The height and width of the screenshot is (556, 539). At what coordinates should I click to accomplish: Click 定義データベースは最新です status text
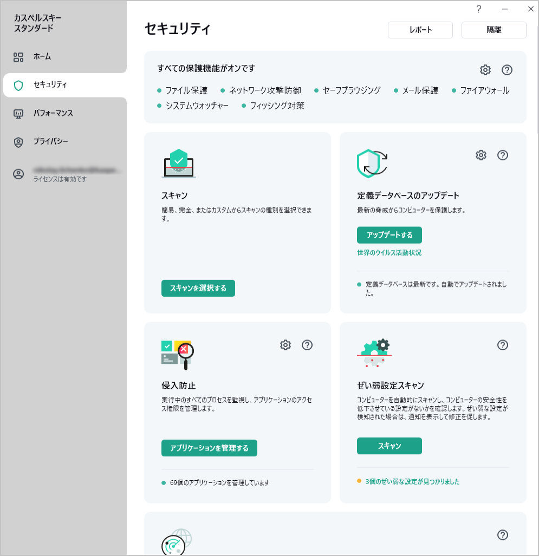click(x=436, y=289)
